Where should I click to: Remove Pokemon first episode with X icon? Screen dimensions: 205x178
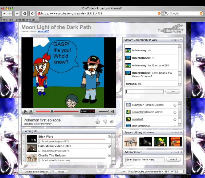pyautogui.click(x=112, y=122)
